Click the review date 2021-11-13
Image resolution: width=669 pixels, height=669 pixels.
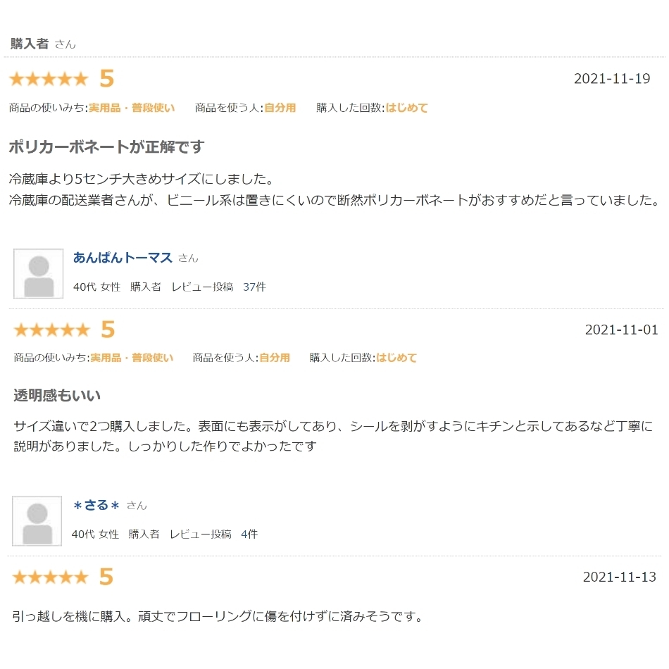(619, 577)
